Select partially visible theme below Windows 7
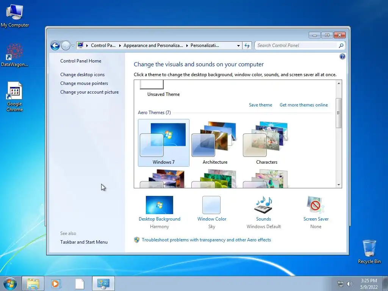This screenshot has height=291, width=388. (164, 178)
